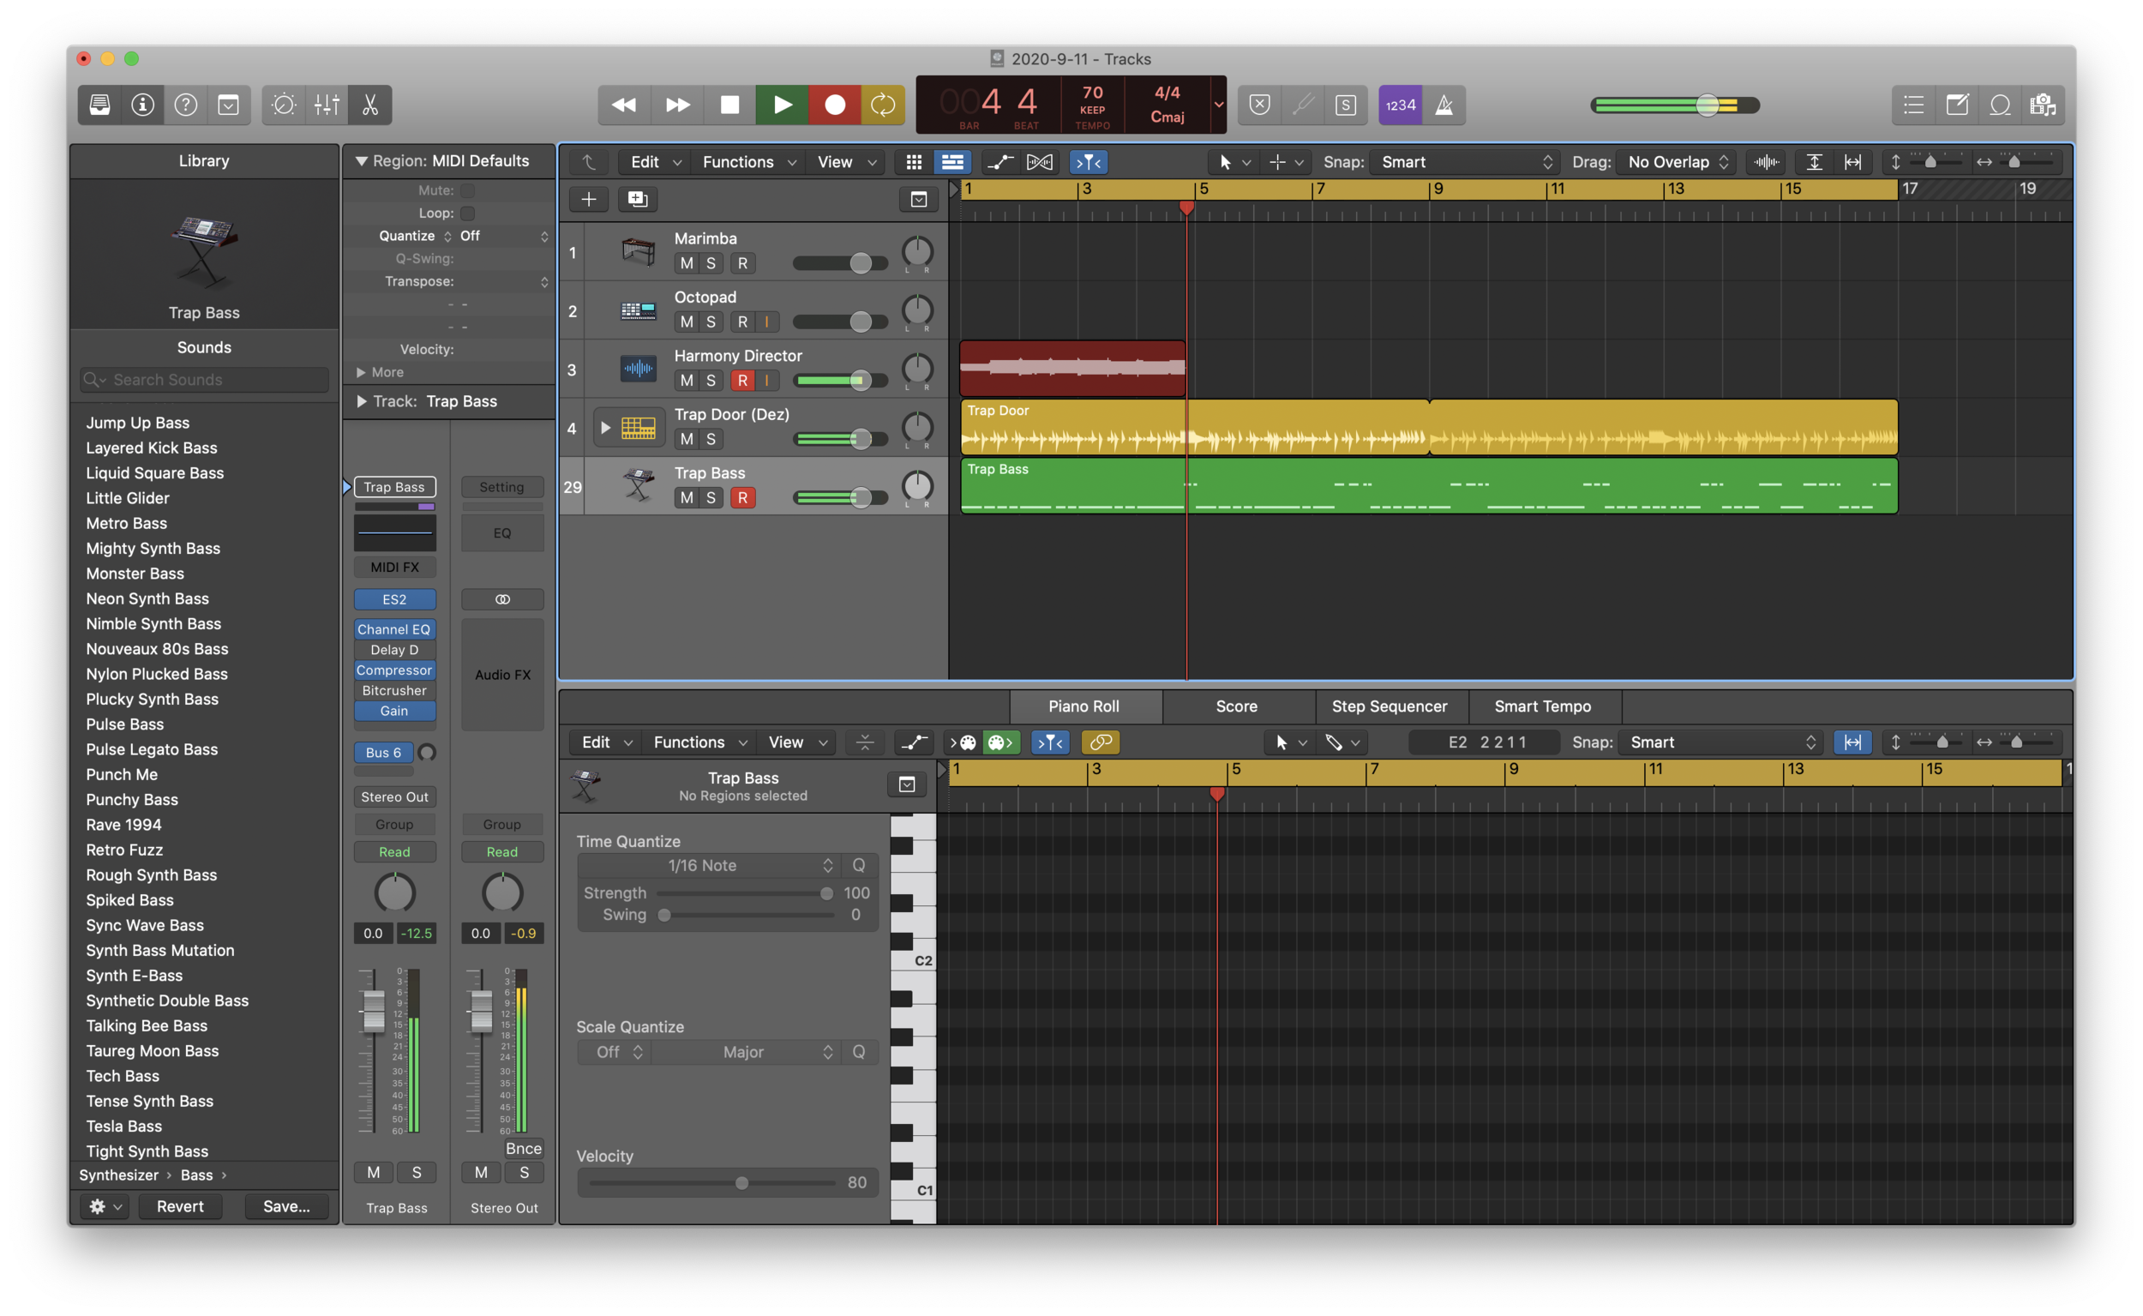This screenshot has width=2143, height=1316.
Task: Open the Tracks area Edit menu
Action: pyautogui.click(x=654, y=162)
